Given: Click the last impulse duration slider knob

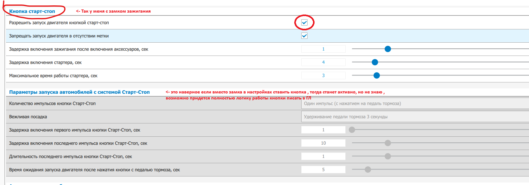Looking at the screenshot, I should pyautogui.click(x=388, y=156).
